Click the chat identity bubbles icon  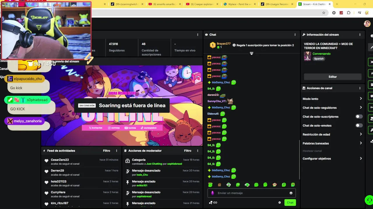(x=211, y=203)
